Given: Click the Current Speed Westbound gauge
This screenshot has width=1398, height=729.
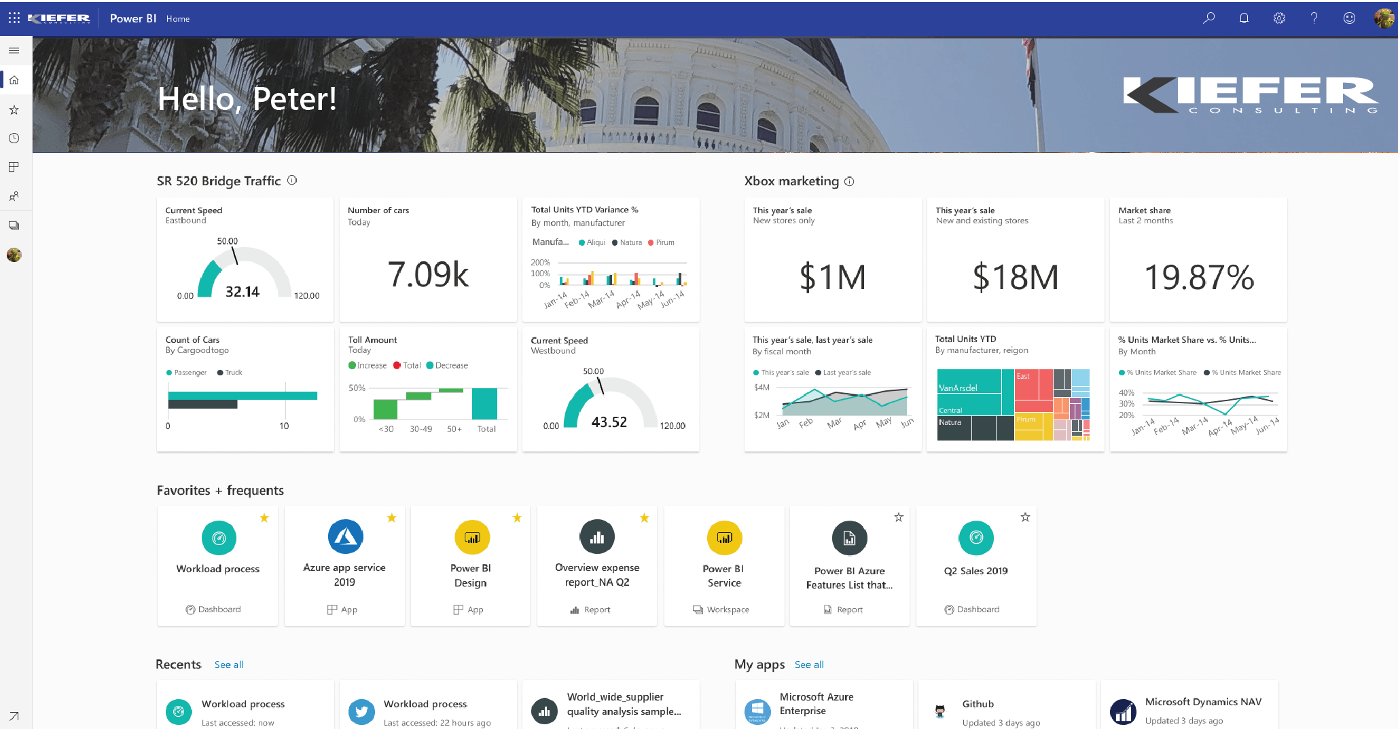Looking at the screenshot, I should 611,402.
